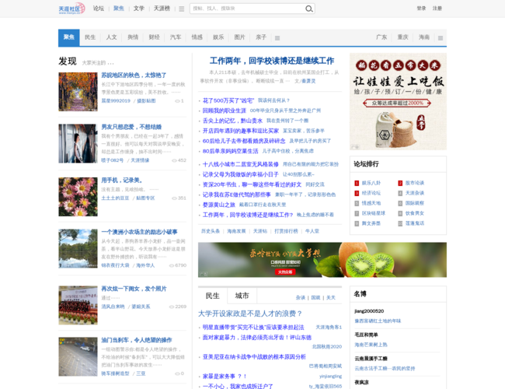Open blogger jiang2000520 profile
This screenshot has width=505, height=389.
coord(369,311)
